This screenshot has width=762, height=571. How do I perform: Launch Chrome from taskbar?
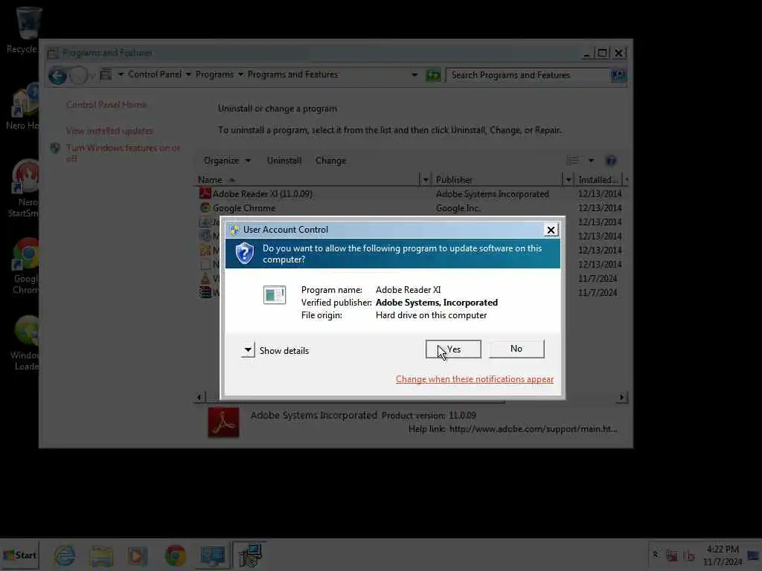175,555
